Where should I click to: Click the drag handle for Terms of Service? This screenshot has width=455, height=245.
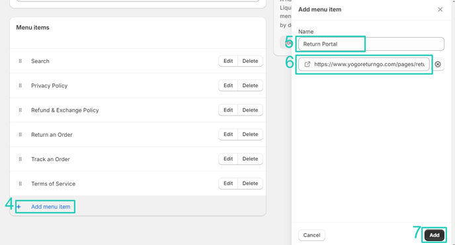21,184
